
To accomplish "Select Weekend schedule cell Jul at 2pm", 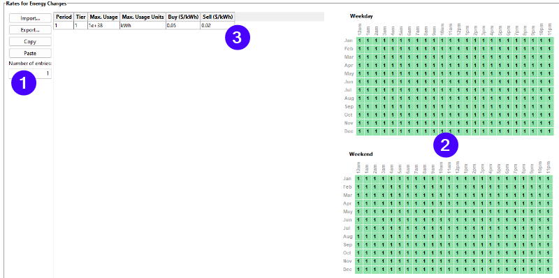I will [x=474, y=228].
